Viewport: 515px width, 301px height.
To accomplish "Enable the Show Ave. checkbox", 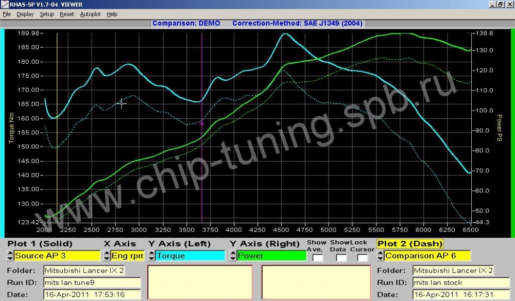I will (x=318, y=257).
